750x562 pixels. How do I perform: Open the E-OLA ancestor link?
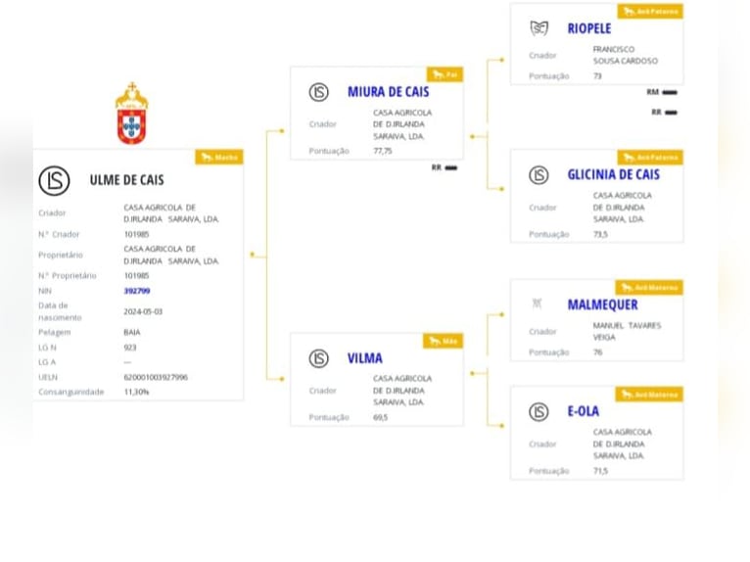[x=584, y=411]
